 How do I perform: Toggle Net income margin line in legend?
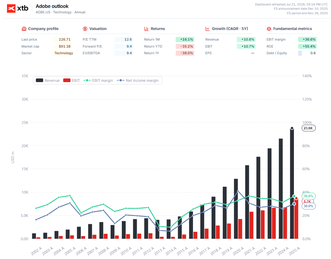coord(138,80)
